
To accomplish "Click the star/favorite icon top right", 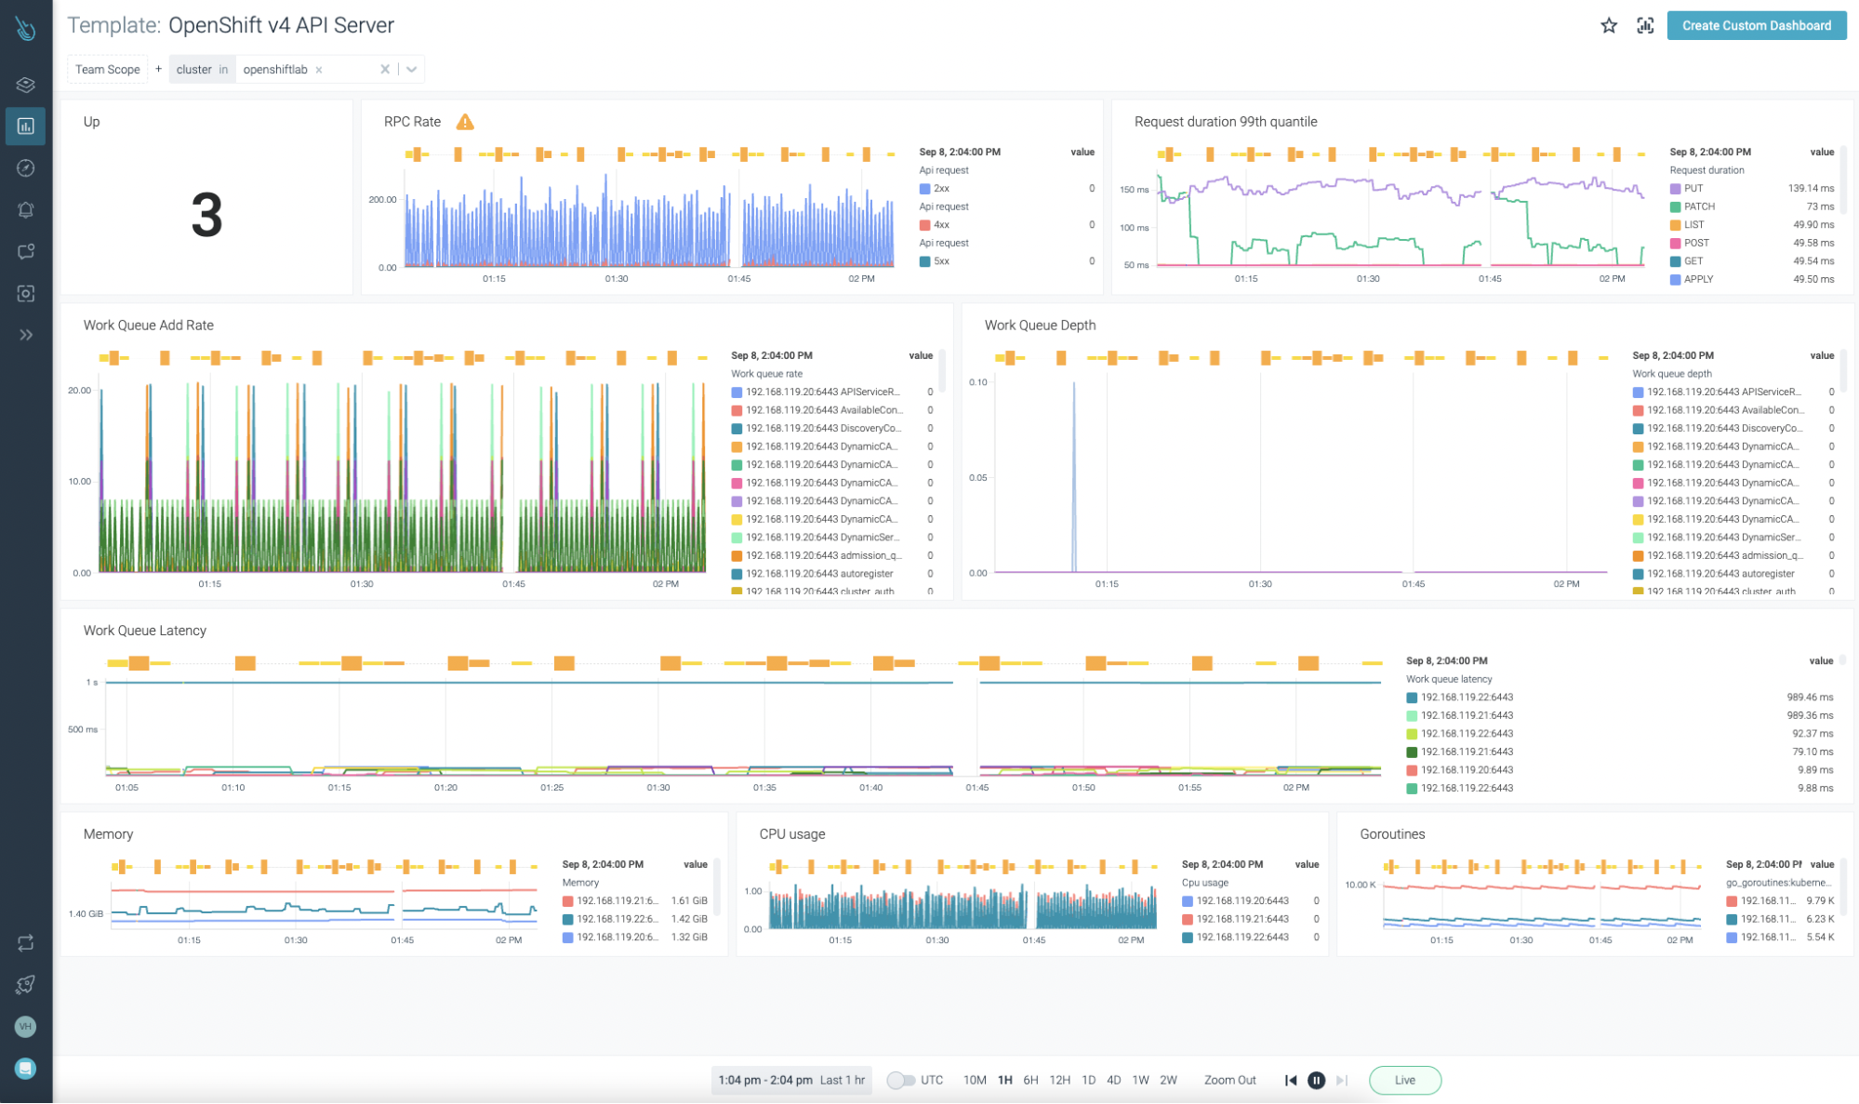I will coord(1611,25).
